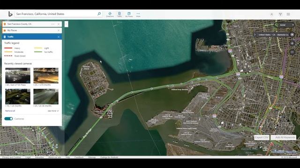Open I-80 East of Toll Plaza camera thumbnail
This screenshot has width=300, height=168.
click(18, 76)
